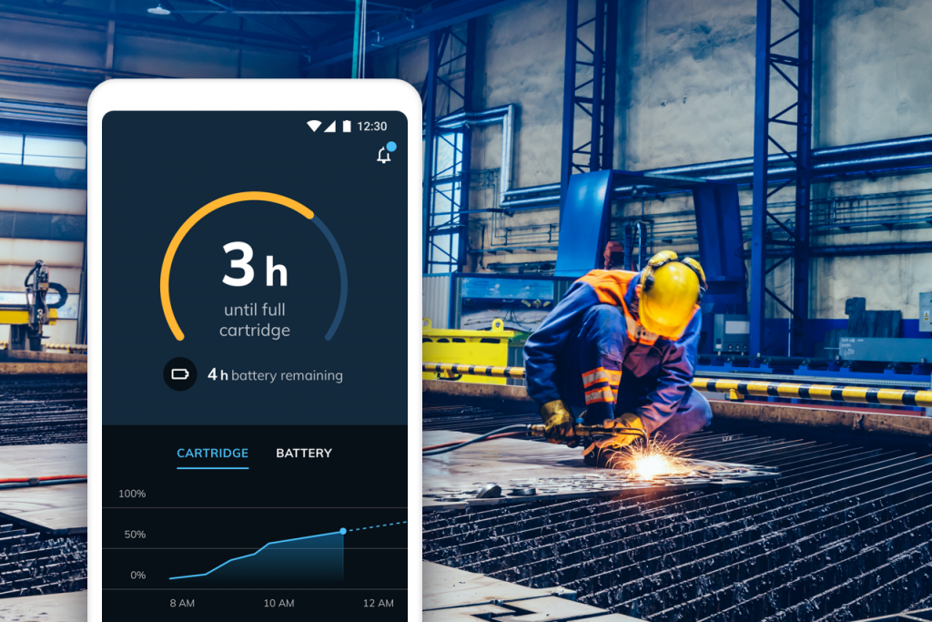
Task: Click the 100% axis label
Action: tap(132, 494)
